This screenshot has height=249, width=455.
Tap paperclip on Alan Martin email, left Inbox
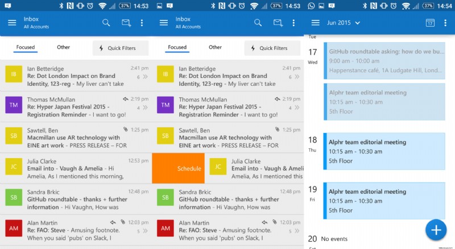[123, 222]
